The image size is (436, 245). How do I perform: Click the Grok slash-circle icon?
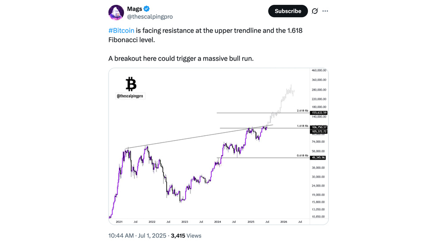point(315,11)
